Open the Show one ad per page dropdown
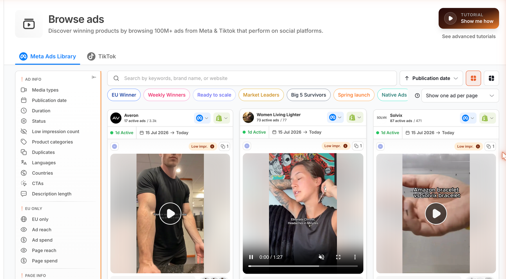Viewport: 506px width, 279px height. (460, 96)
